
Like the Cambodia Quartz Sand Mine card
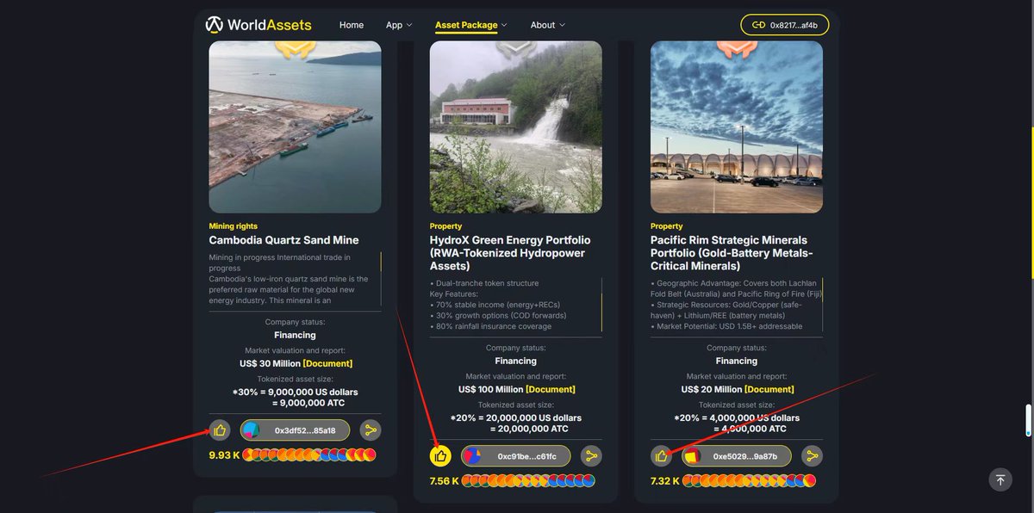[x=220, y=430]
